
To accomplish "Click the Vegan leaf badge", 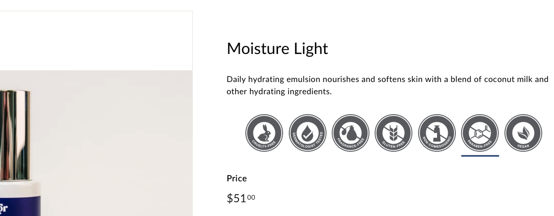I will click(523, 133).
